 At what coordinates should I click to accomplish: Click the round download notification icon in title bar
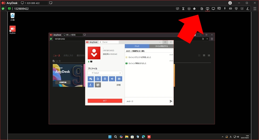coord(230,3)
